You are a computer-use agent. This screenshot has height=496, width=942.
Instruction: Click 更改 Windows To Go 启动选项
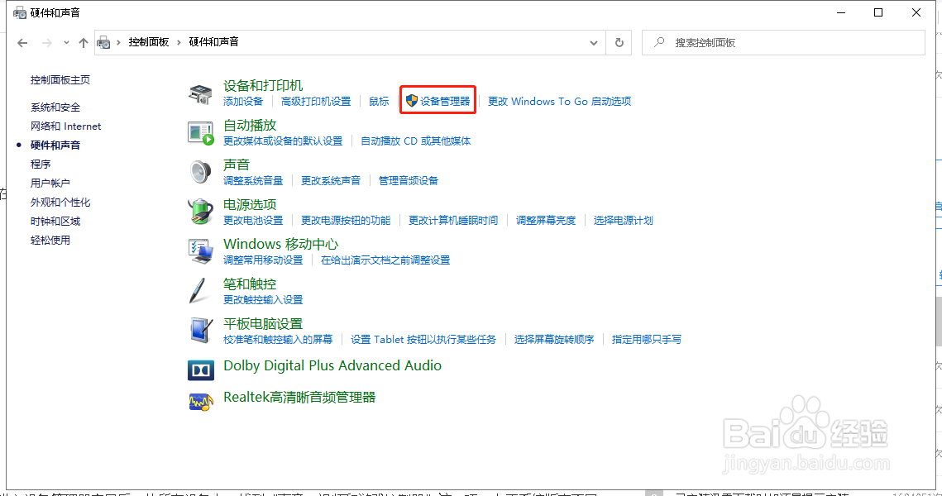[559, 102]
